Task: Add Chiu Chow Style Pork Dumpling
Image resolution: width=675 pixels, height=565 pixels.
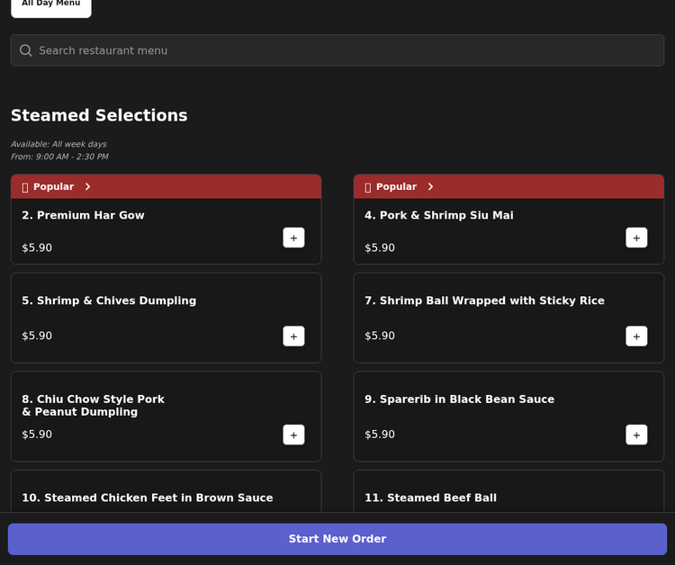Action: tap(293, 435)
